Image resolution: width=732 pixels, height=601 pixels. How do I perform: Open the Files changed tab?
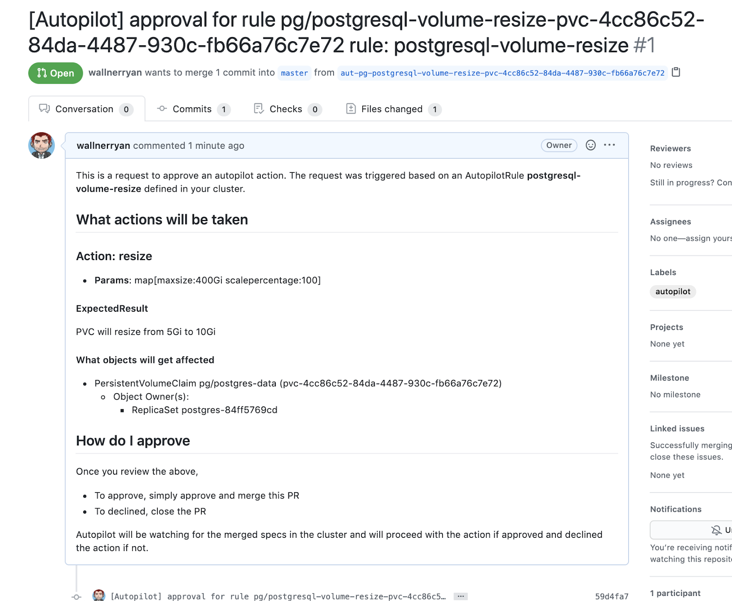click(x=393, y=109)
